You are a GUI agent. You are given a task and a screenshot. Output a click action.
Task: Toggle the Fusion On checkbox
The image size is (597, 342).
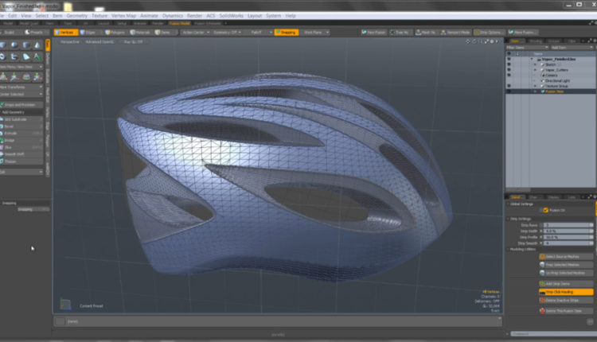(545, 210)
